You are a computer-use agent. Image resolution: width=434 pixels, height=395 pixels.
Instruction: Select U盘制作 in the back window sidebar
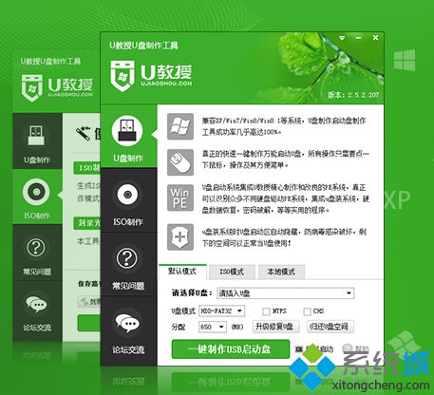(37, 141)
